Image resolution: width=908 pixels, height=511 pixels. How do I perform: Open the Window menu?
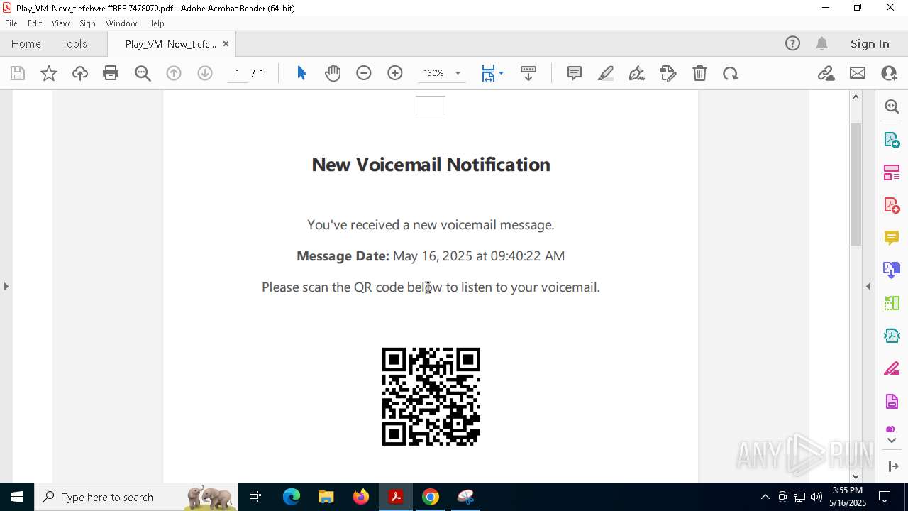[121, 23]
